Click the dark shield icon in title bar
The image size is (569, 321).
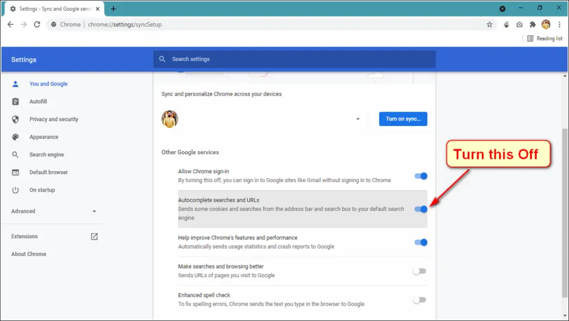(x=502, y=9)
